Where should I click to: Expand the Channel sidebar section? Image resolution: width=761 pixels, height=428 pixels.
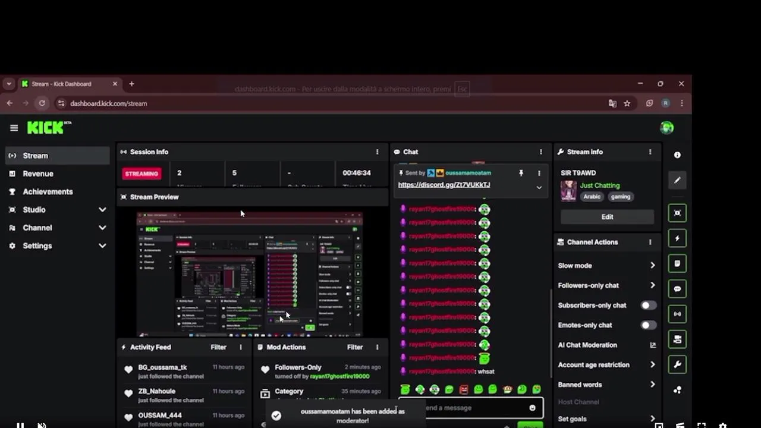(x=102, y=228)
